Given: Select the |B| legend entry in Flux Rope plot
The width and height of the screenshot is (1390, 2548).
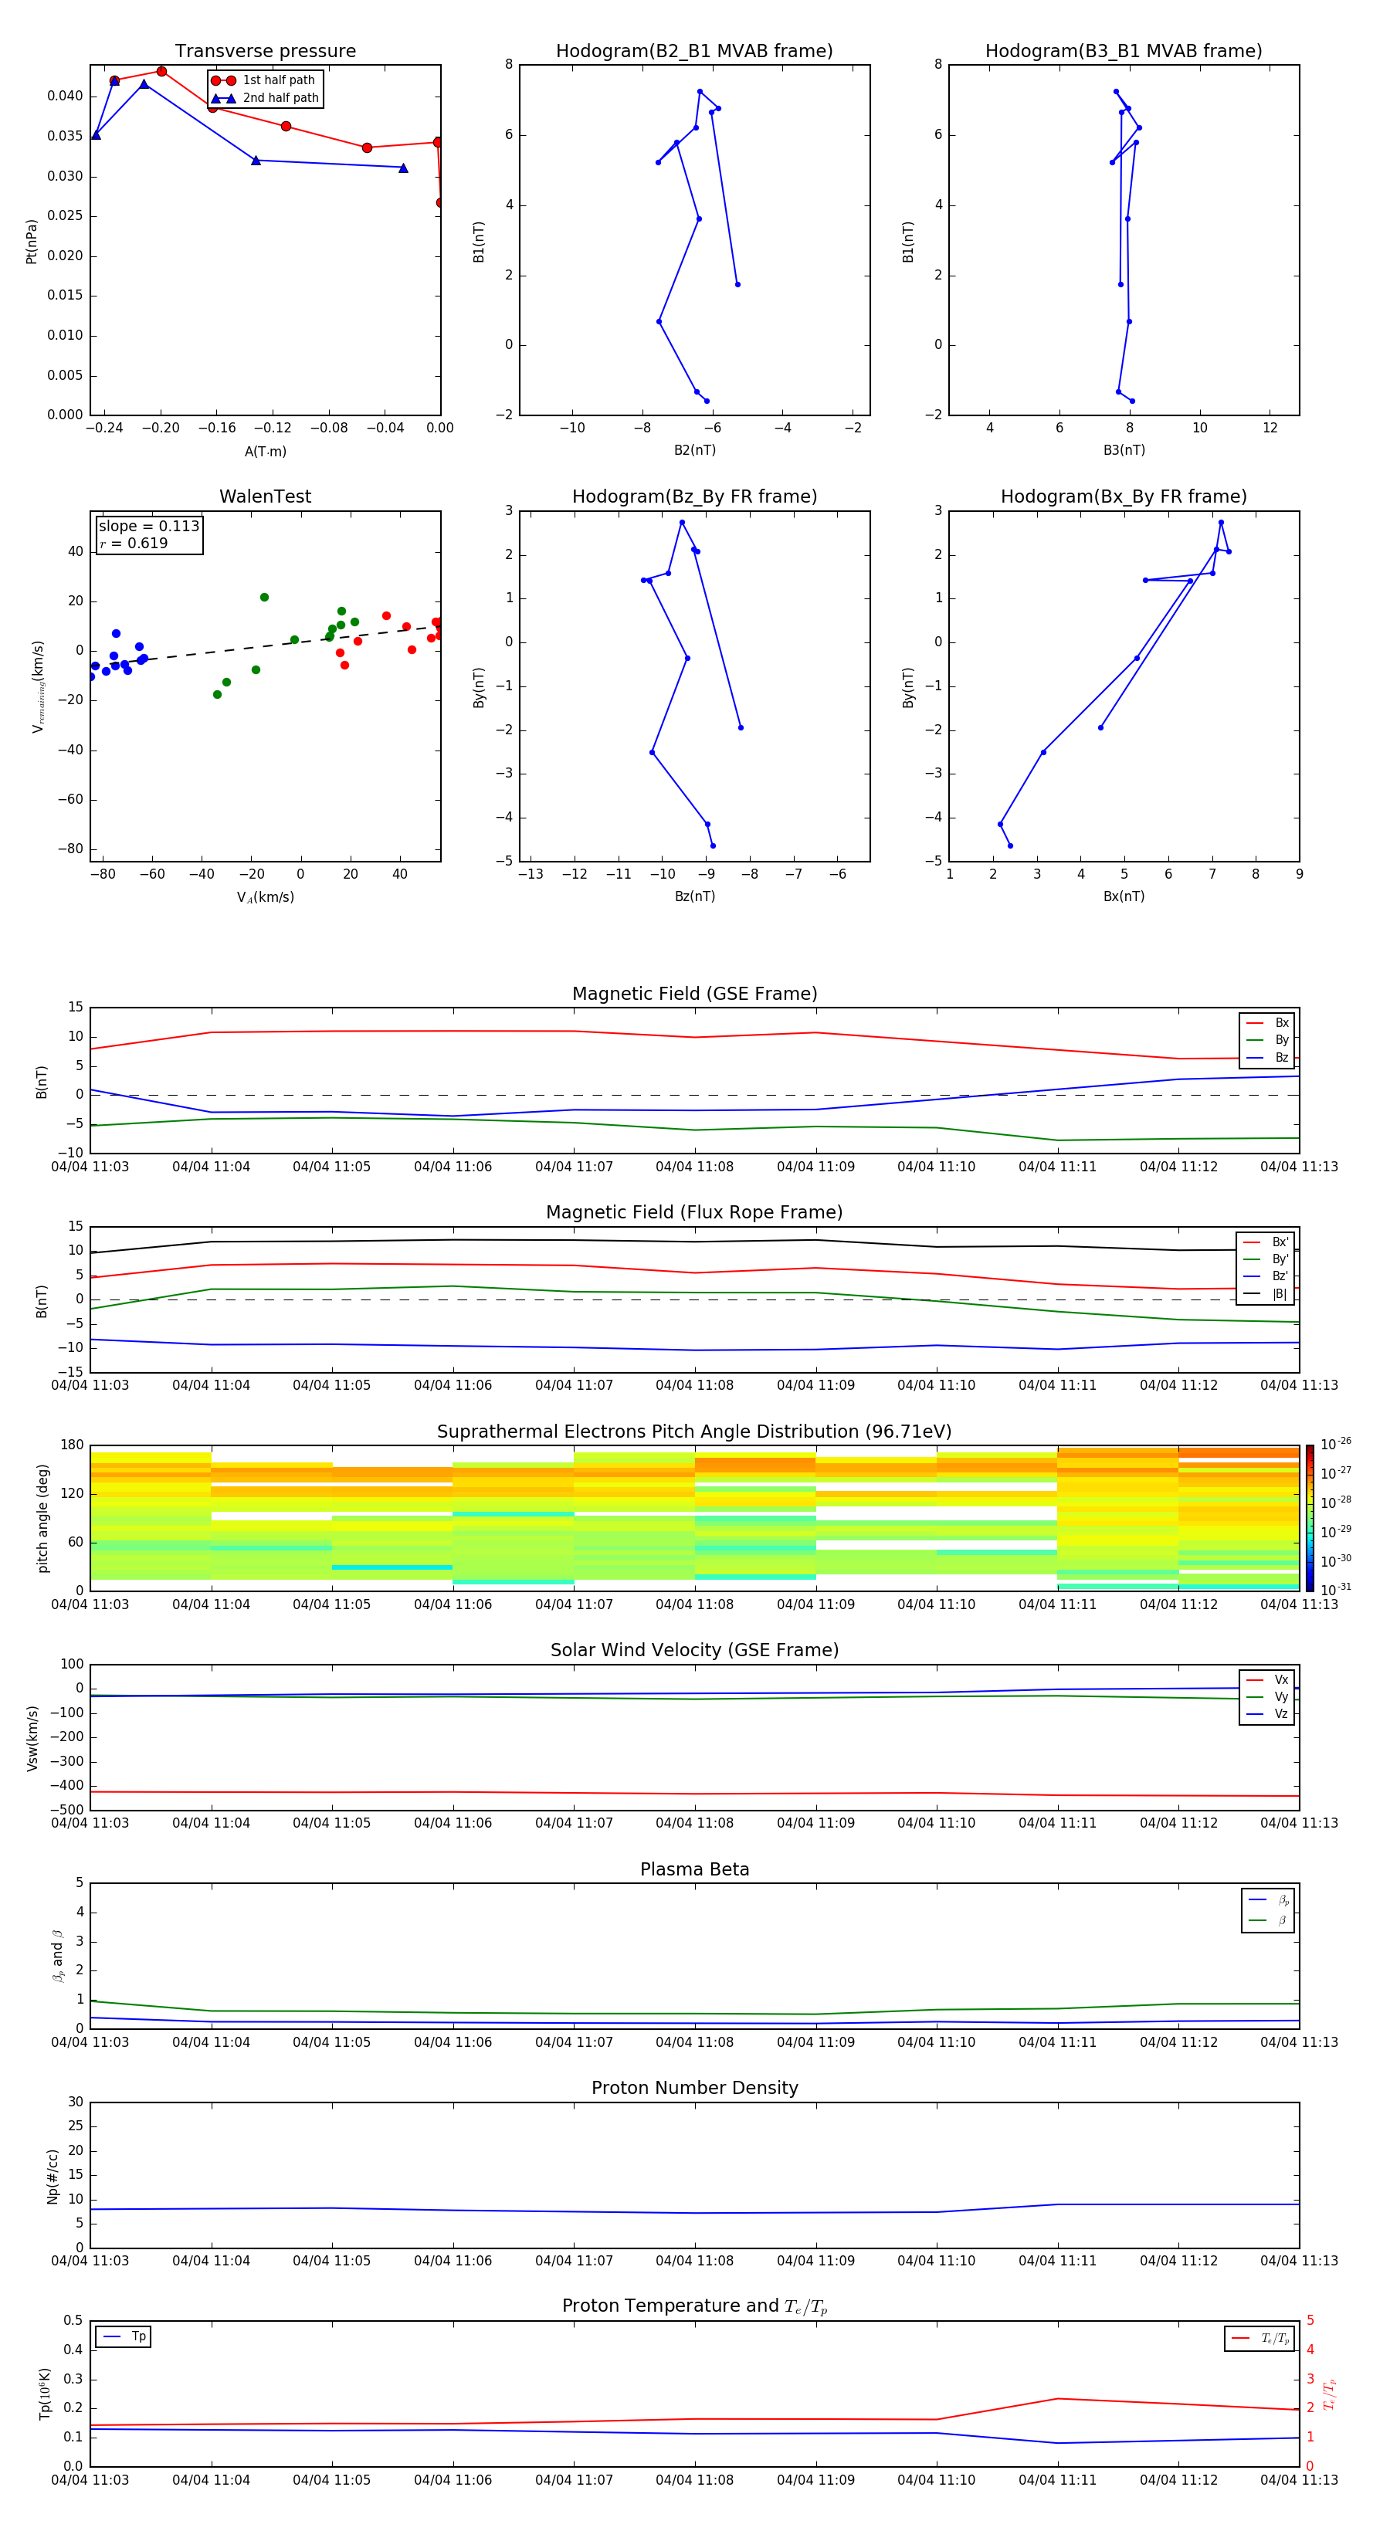Looking at the screenshot, I should [1266, 1294].
